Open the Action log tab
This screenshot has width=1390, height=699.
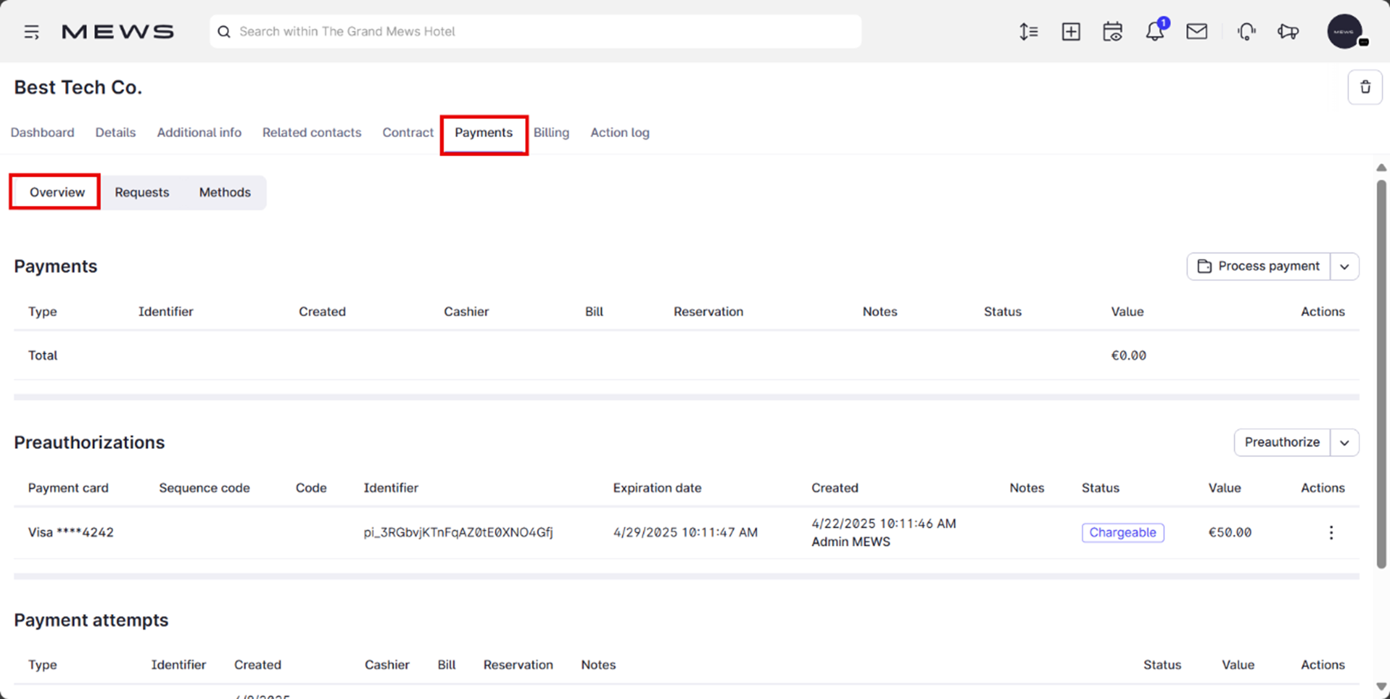620,132
